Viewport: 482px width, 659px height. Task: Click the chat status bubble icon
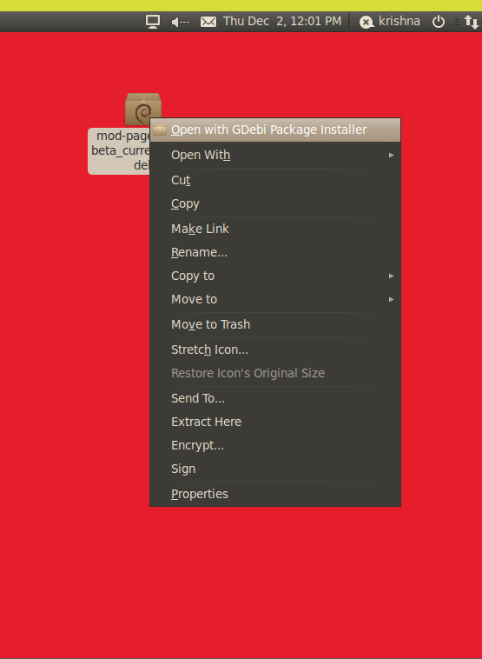pyautogui.click(x=366, y=22)
